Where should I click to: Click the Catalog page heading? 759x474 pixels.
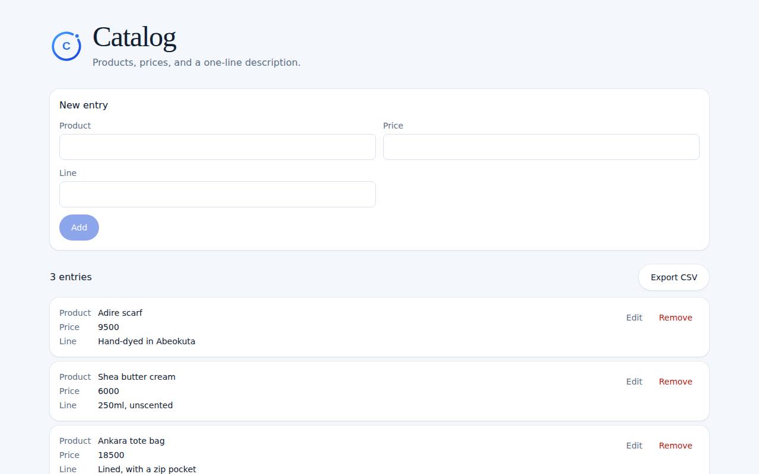(134, 37)
